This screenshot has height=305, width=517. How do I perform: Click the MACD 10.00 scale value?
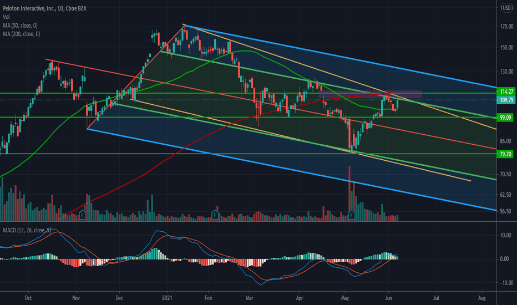505,236
